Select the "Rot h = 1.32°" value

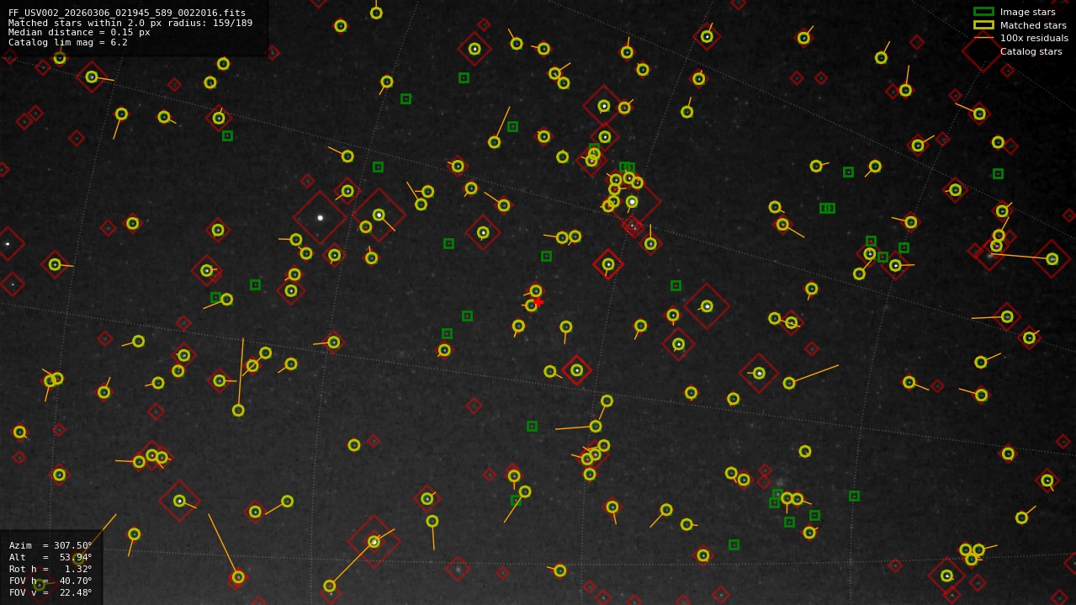click(x=50, y=569)
